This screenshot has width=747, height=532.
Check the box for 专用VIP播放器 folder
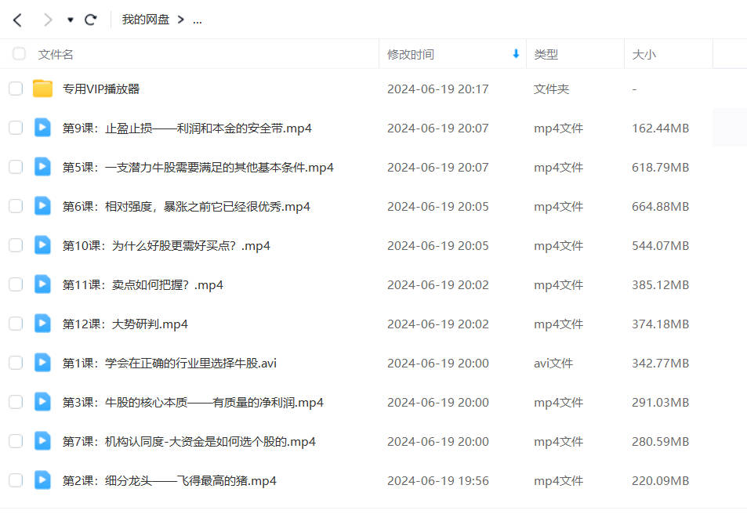[16, 89]
